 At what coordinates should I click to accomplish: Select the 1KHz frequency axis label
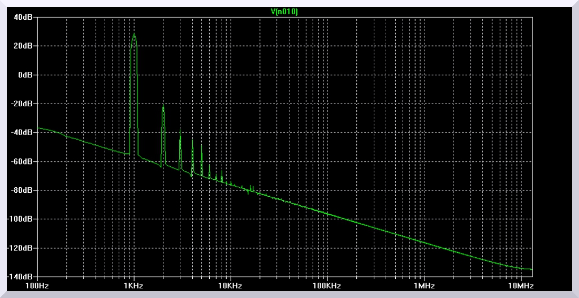(134, 286)
